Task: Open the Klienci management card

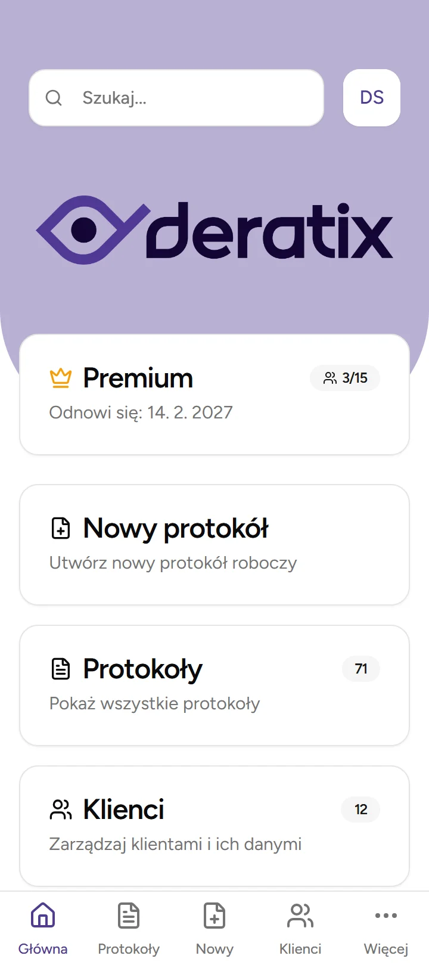Action: 214,826
